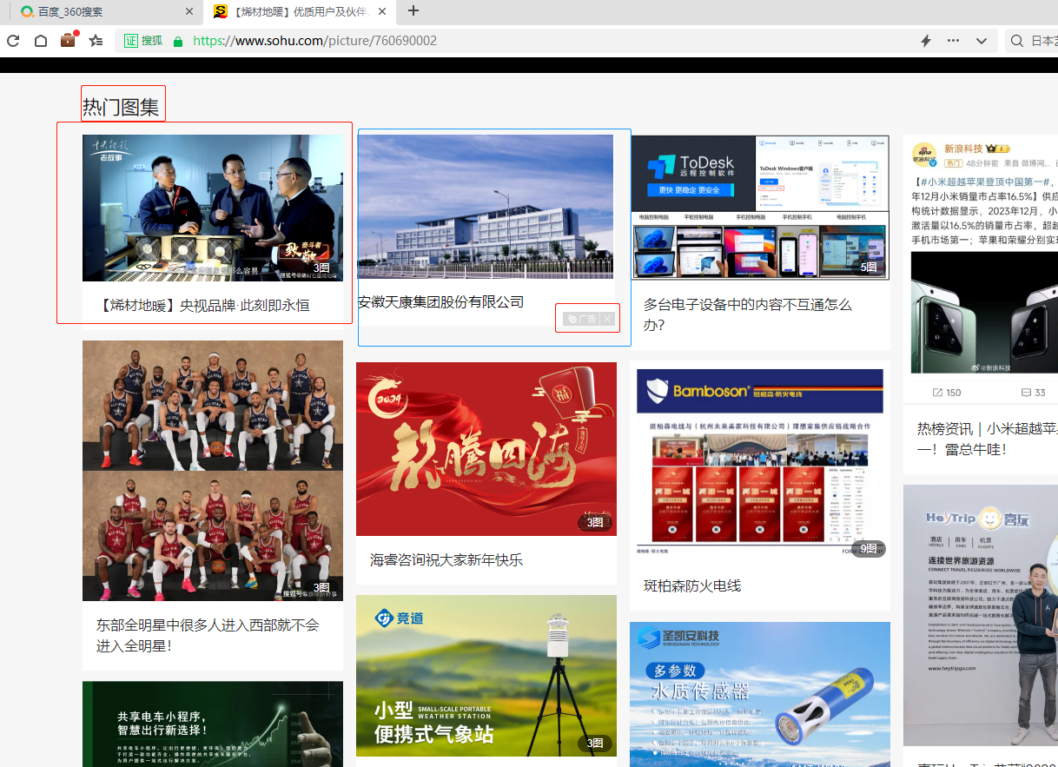Go to the browser home page icon
The height and width of the screenshot is (767, 1058).
coord(40,41)
